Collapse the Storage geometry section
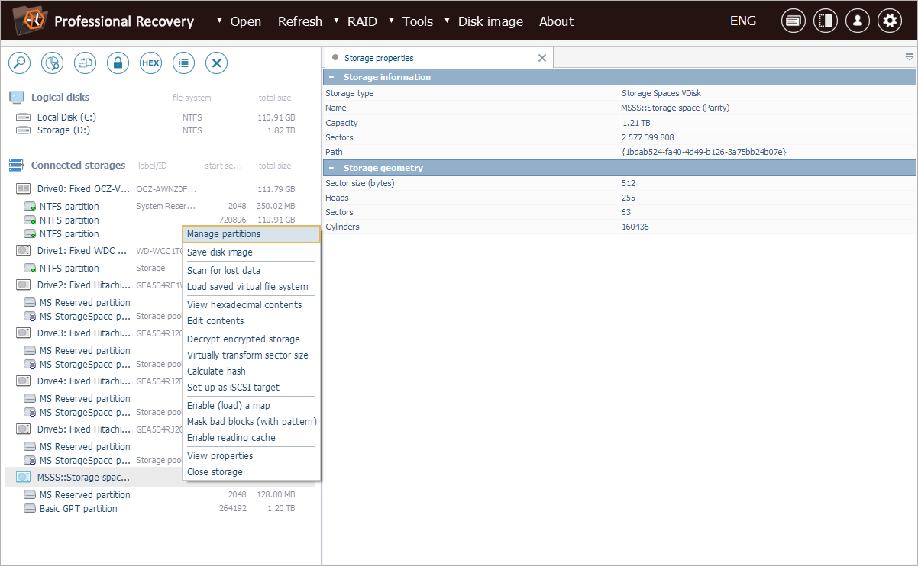The height and width of the screenshot is (566, 918). pyautogui.click(x=331, y=168)
